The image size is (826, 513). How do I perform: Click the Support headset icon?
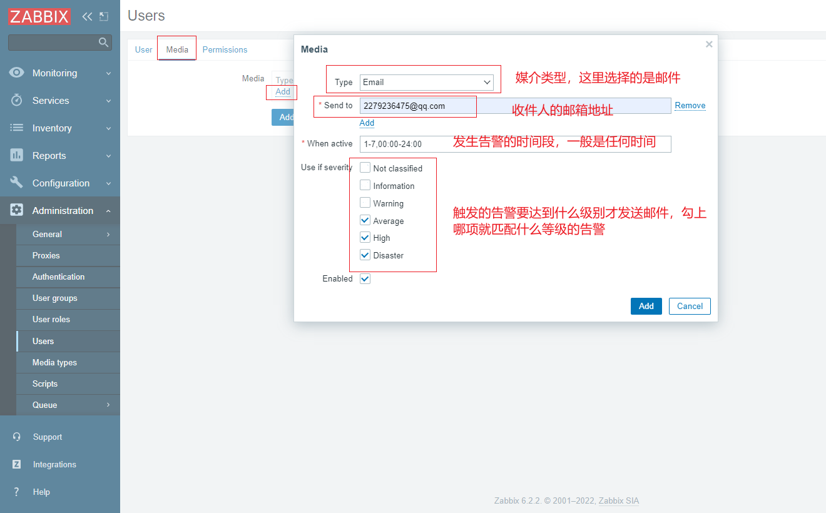(x=17, y=437)
